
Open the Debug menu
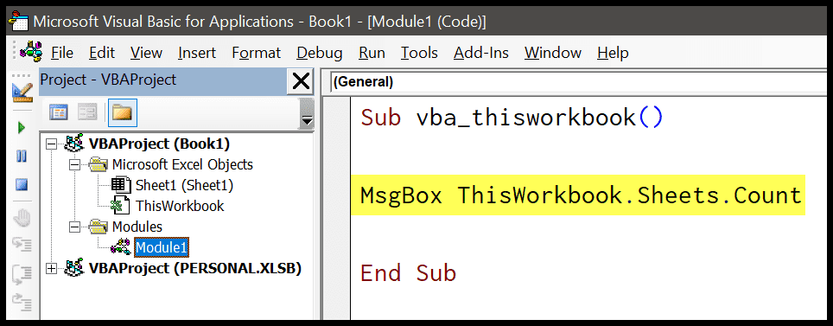[319, 53]
